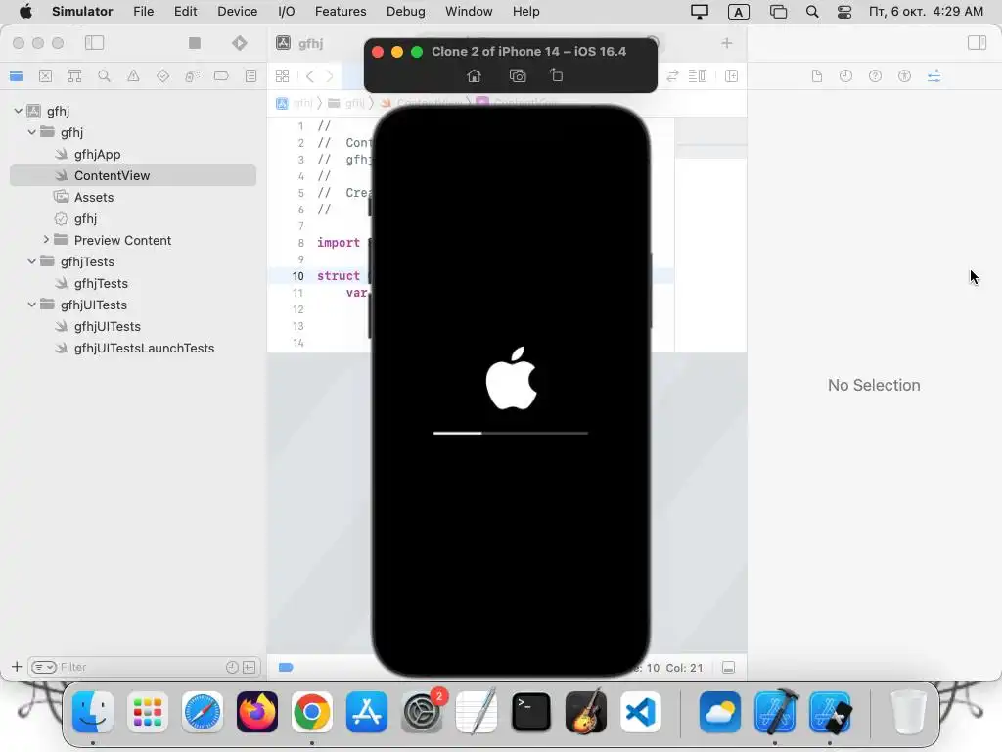Open the Assets catalog

[x=93, y=197]
